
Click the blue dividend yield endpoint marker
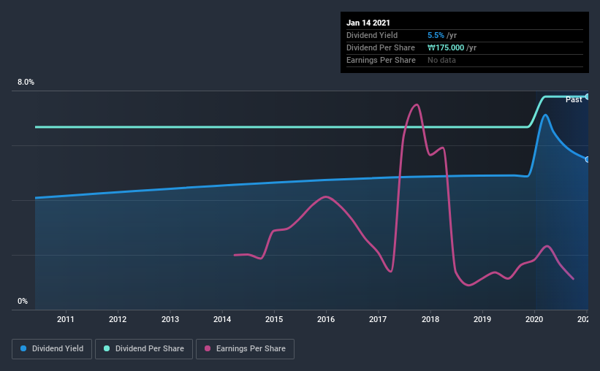(x=588, y=159)
